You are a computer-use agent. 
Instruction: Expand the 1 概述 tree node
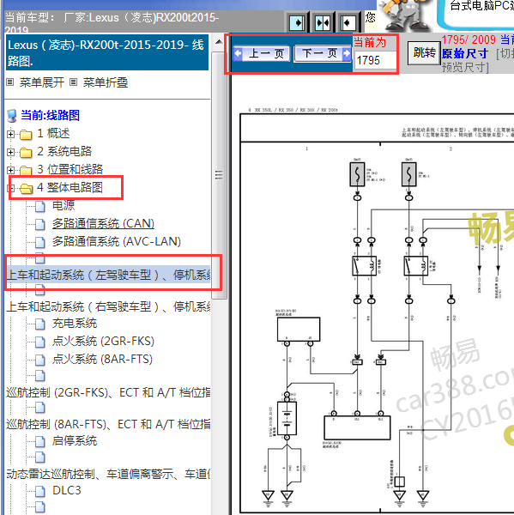[x=10, y=135]
